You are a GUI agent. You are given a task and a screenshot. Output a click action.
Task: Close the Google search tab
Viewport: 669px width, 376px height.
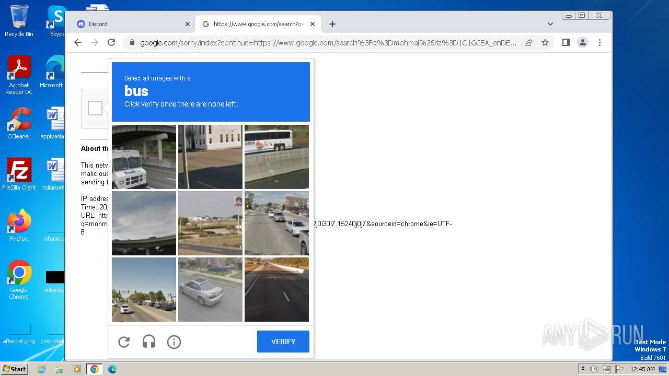coord(313,24)
